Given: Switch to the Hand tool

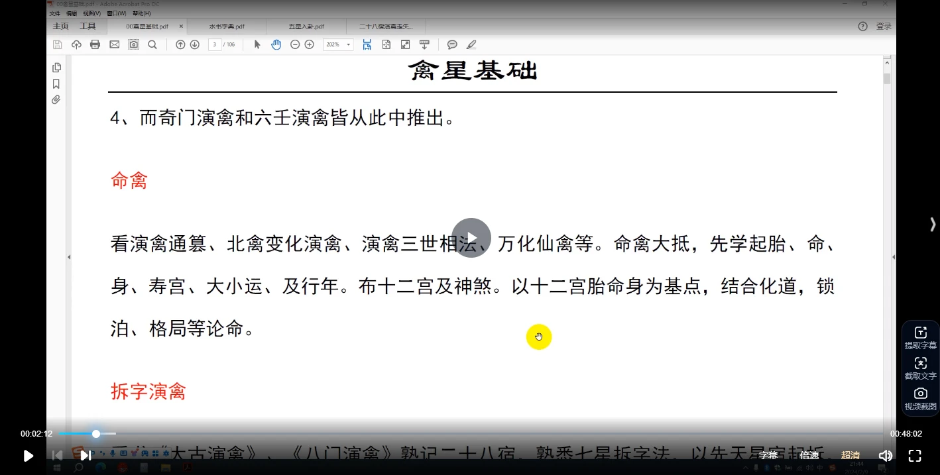Looking at the screenshot, I should (276, 44).
